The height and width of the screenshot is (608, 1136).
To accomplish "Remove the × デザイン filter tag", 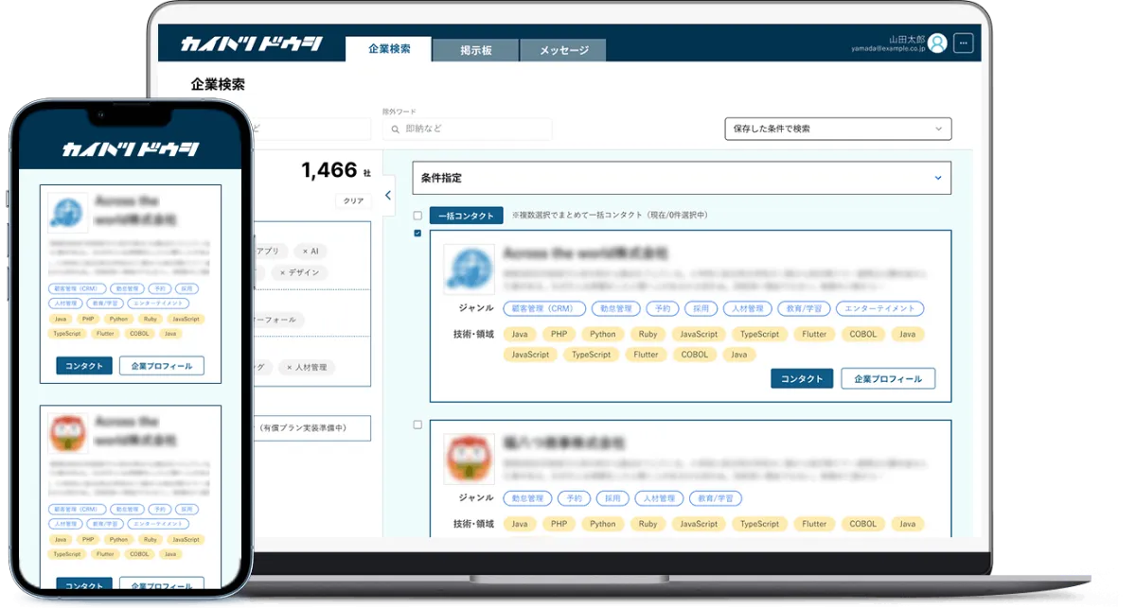I will [301, 272].
